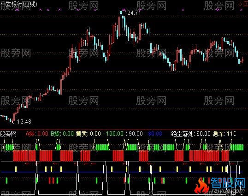Click the 24.71 high price label
Viewport: 248px width, 196px height.
point(134,13)
